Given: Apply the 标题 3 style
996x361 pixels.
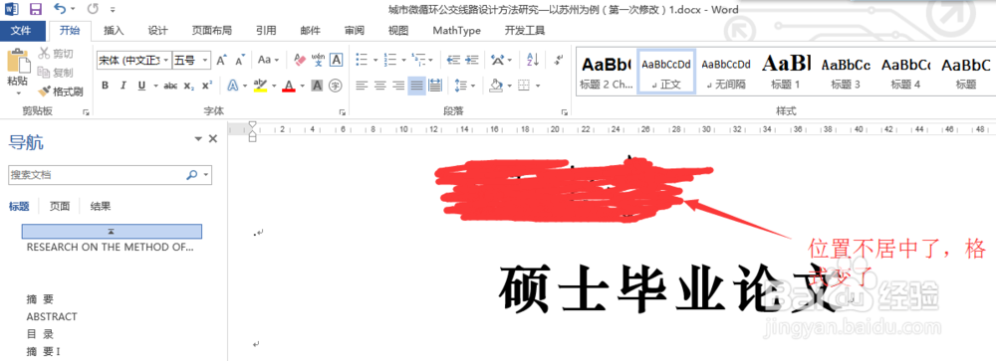Looking at the screenshot, I should coord(846,72).
